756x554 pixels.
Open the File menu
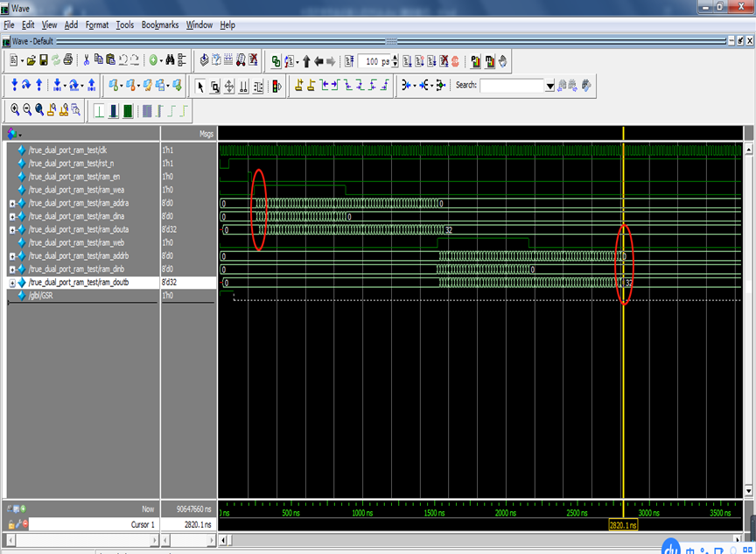point(9,25)
